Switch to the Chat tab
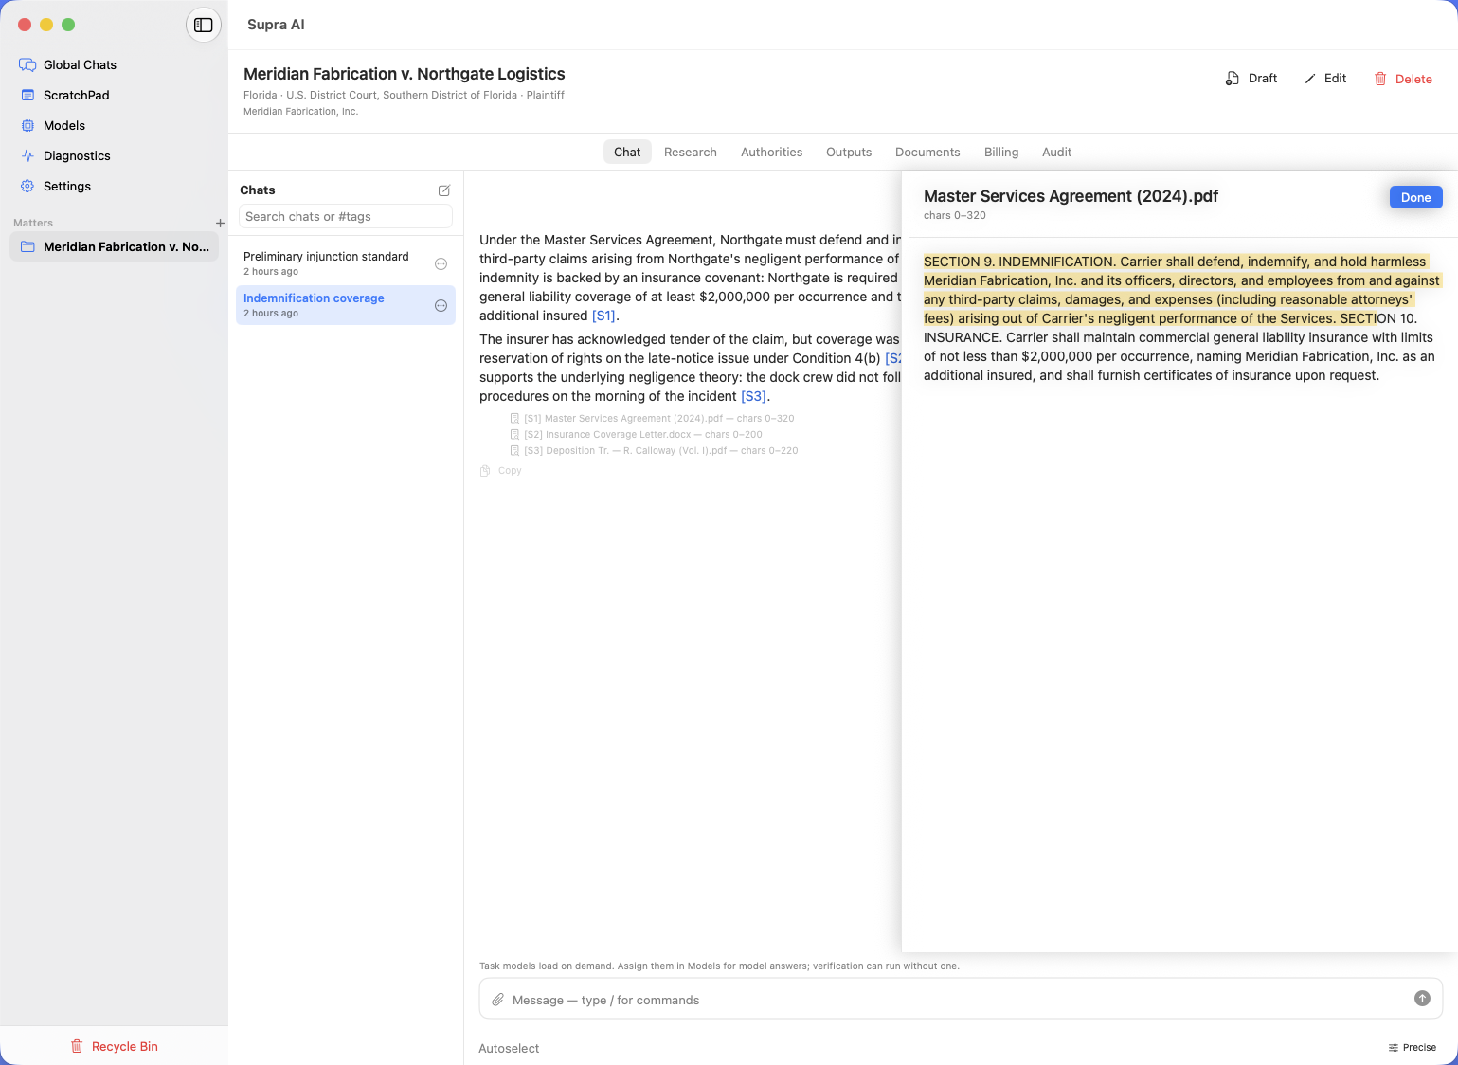The image size is (1458, 1065). 627,152
